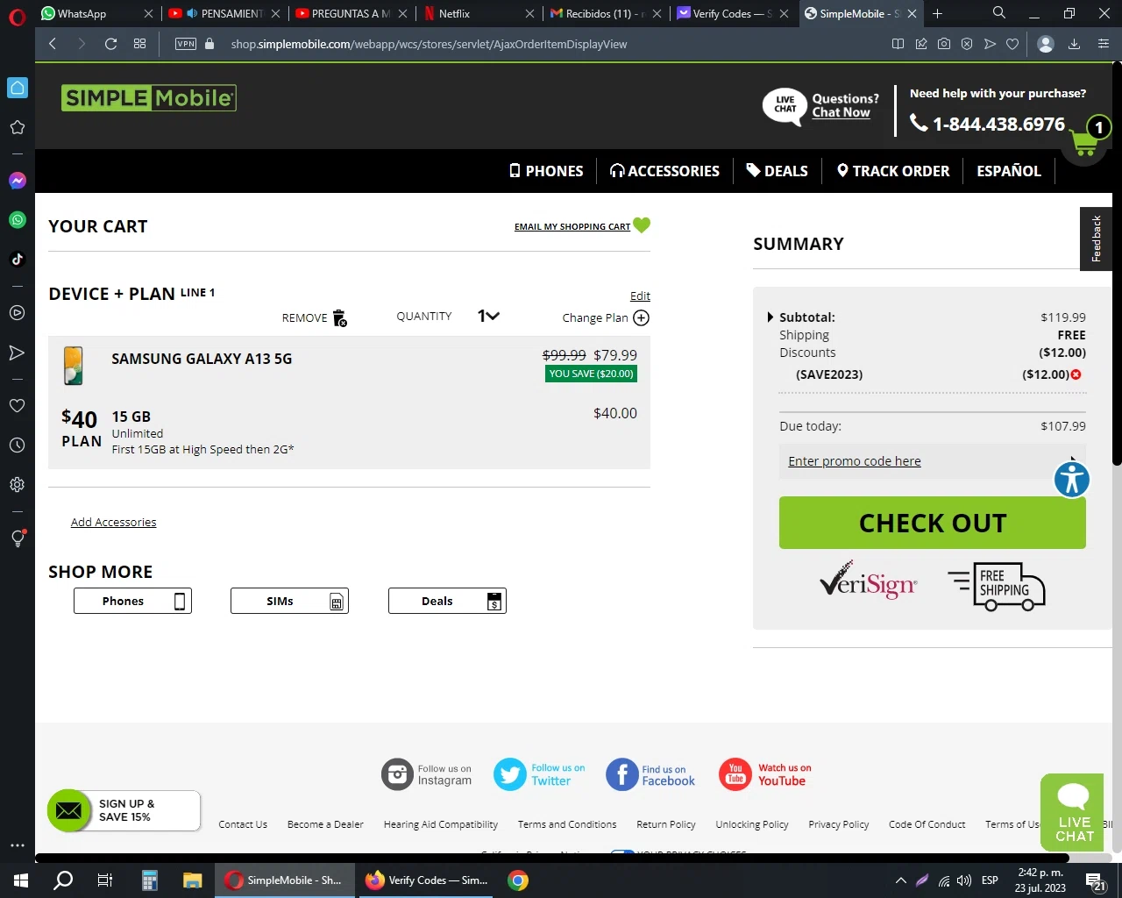Open the ACCESSORIES menu

tap(665, 171)
